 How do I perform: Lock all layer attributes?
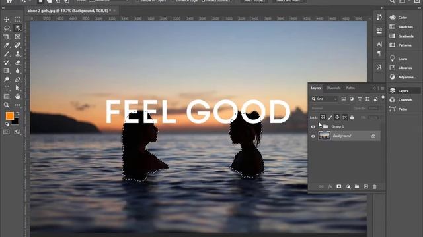pyautogui.click(x=352, y=117)
